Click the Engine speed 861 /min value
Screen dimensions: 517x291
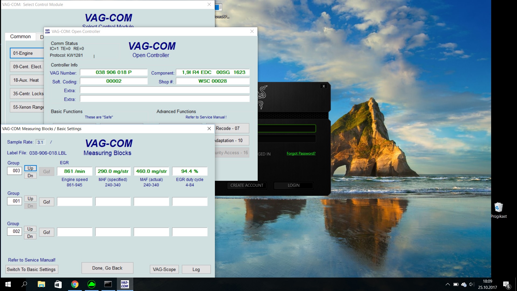(75, 171)
